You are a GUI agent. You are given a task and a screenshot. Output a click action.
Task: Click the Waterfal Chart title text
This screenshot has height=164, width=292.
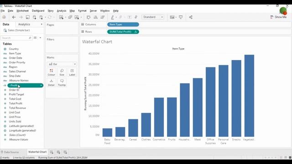pyautogui.click(x=97, y=41)
